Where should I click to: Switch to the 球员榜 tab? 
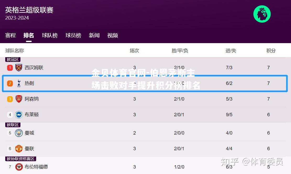coord(73,35)
